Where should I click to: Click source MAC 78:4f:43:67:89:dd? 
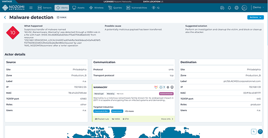coord(77,93)
